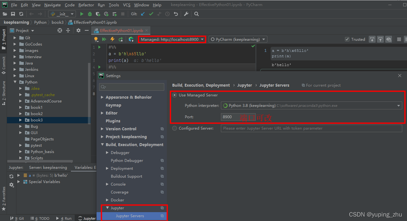Switch to the EffectivePython01.ipynb editor tab
The width and height of the screenshot is (407, 221).
pyautogui.click(x=121, y=30)
